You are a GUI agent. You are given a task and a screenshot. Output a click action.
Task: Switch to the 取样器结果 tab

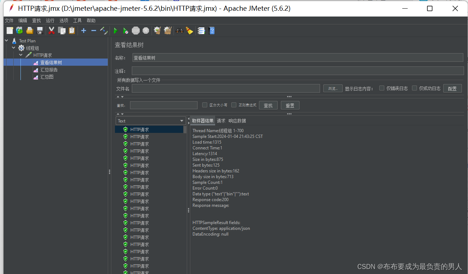203,121
